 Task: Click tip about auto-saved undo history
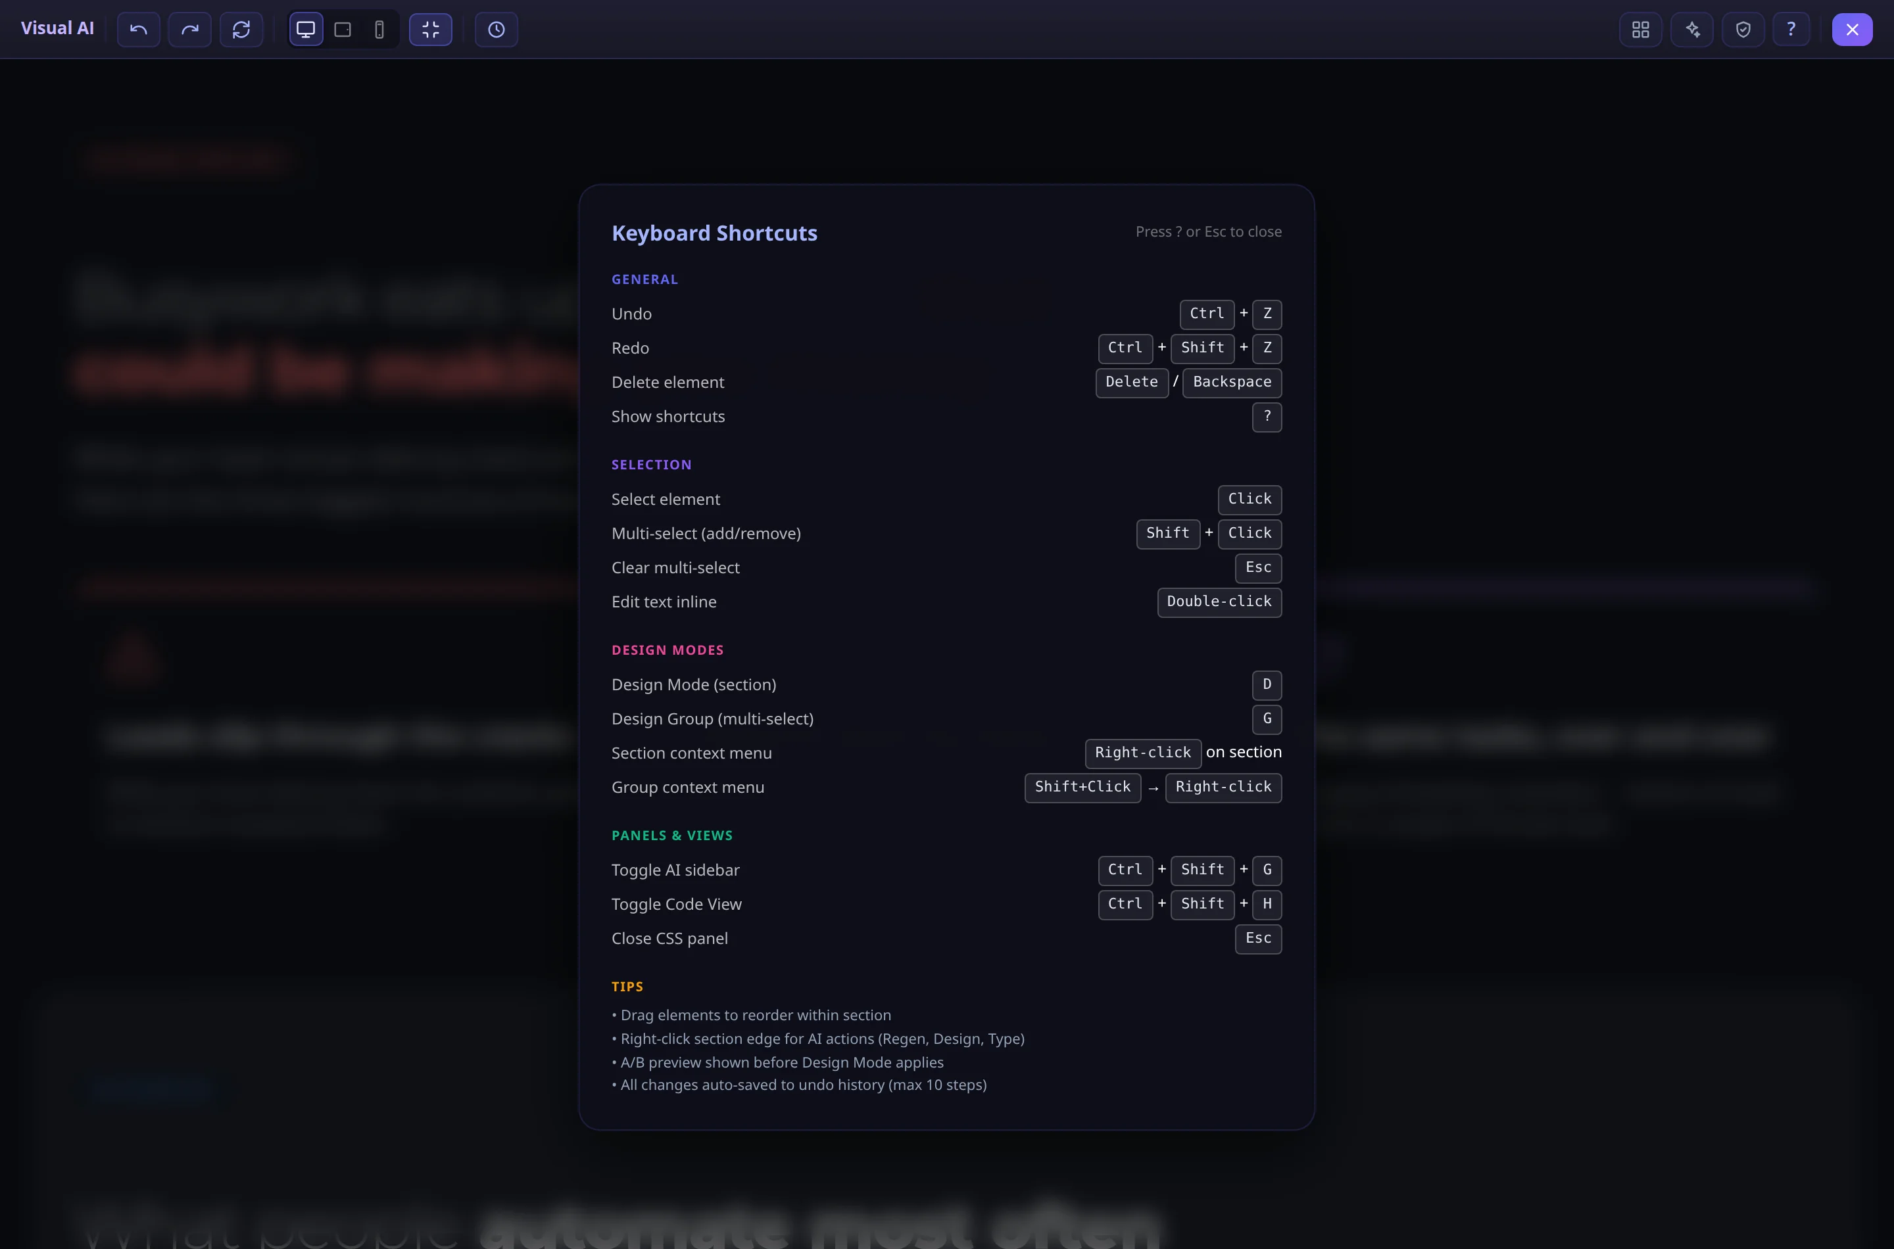point(799,1085)
